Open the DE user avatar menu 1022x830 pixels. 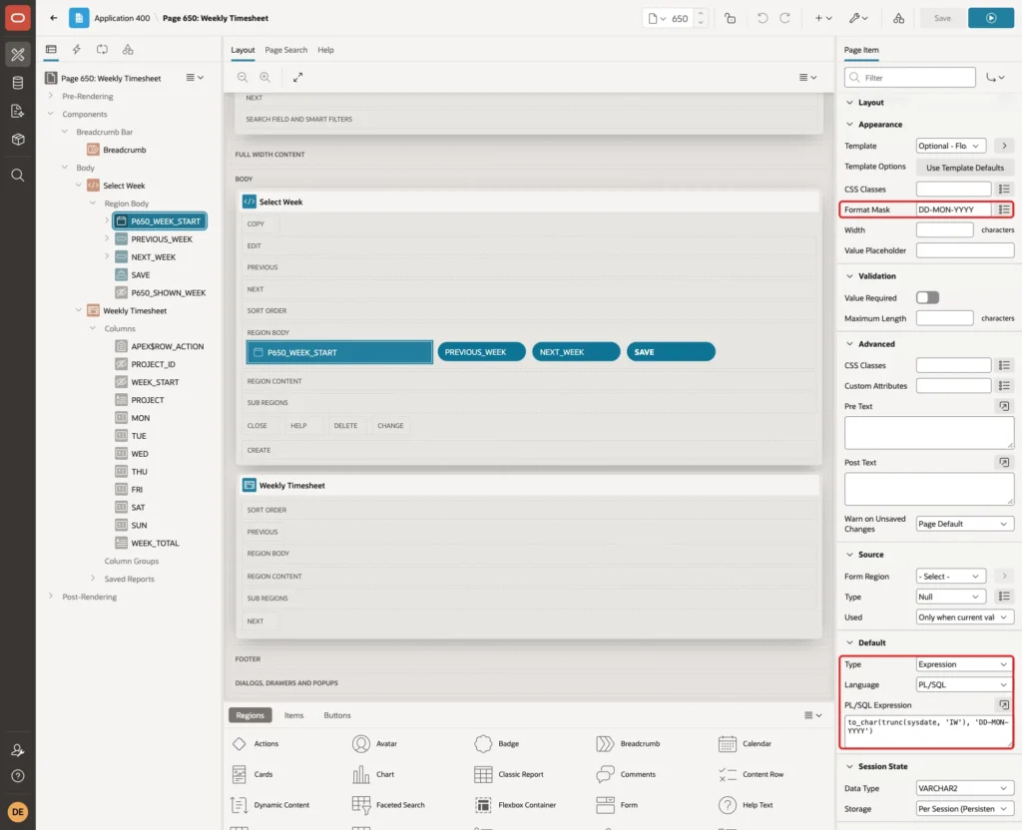(18, 812)
